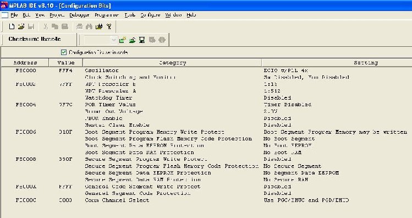Toggle Configuration Bits set in code checkbox
Viewport: 412px width, 218px height.
tap(64, 52)
